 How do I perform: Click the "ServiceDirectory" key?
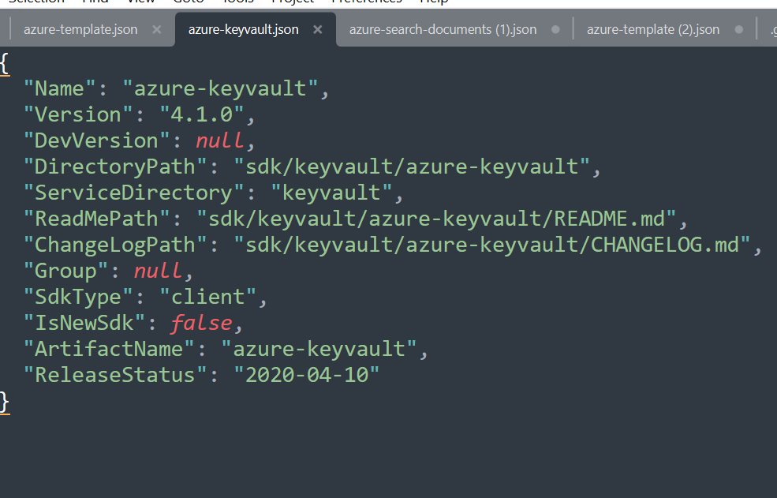134,193
